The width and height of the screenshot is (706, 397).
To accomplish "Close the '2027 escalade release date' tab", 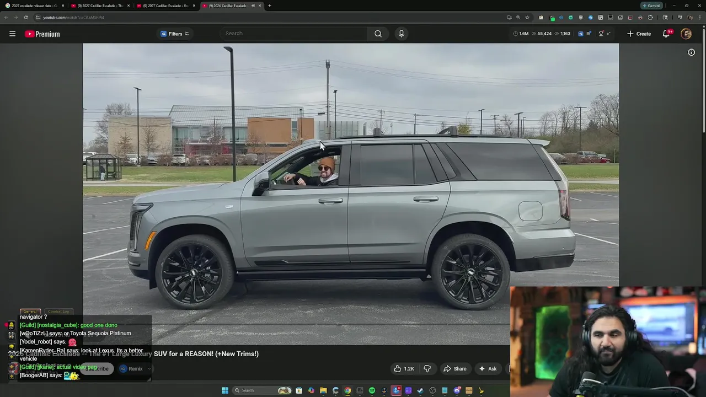I will [x=62, y=6].
